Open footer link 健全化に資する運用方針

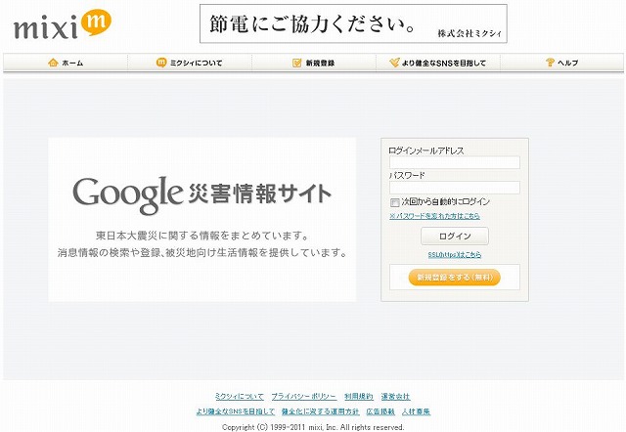coord(320,411)
